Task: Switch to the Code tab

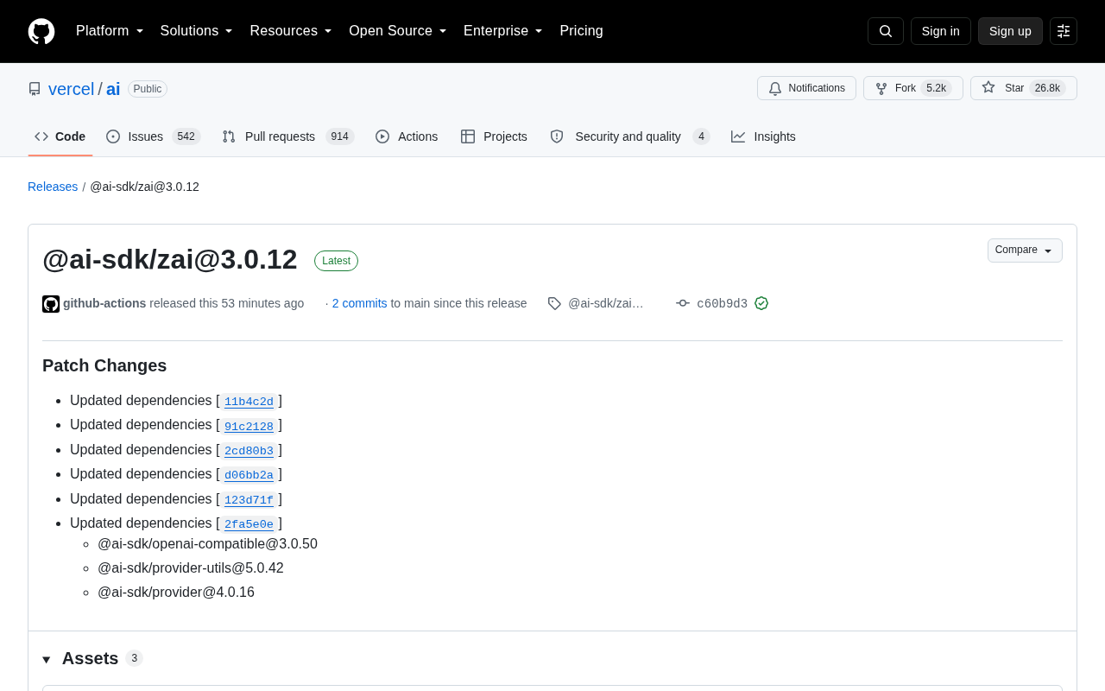Action: [60, 136]
